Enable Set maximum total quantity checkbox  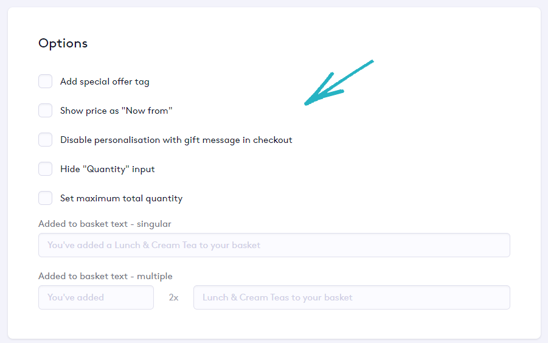point(46,198)
